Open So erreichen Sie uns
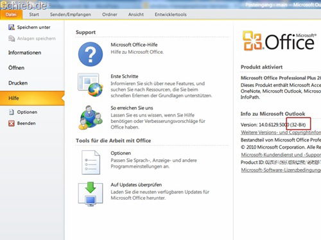This screenshot has height=240, width=321. pyautogui.click(x=132, y=108)
